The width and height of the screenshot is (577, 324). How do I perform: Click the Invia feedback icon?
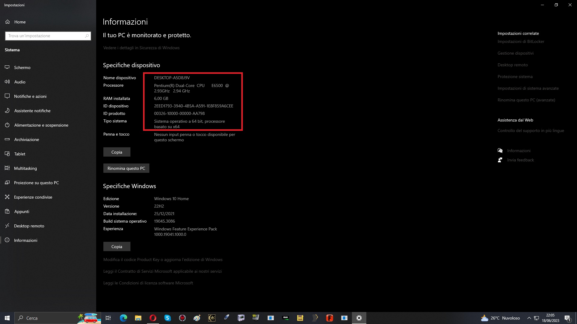[x=500, y=160]
